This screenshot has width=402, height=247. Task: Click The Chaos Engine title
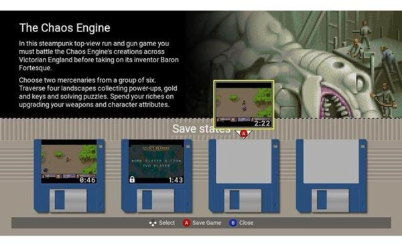[x=64, y=27]
